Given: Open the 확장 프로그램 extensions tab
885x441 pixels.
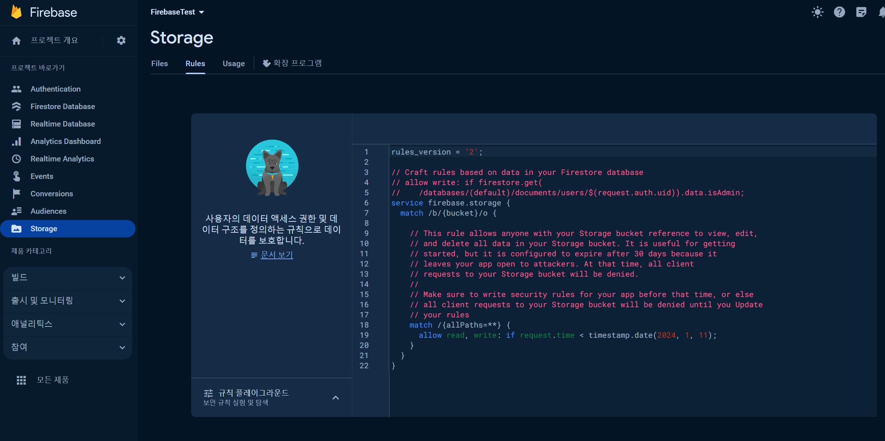Looking at the screenshot, I should [292, 63].
